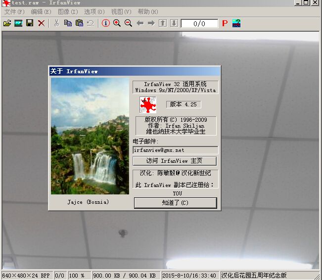
Task: Dismiss dialog with 知道了(C) button
Action: [176, 203]
